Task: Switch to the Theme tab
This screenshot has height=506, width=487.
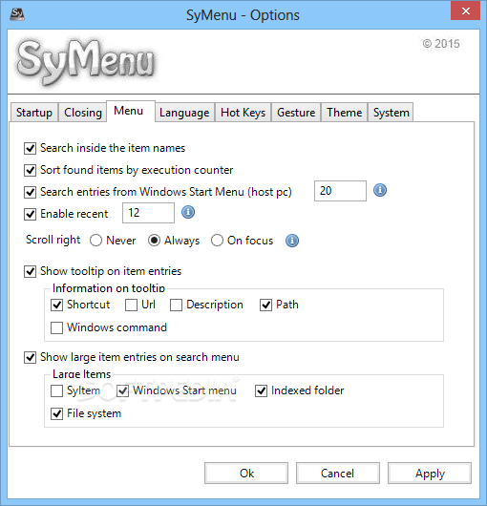Action: (x=345, y=113)
